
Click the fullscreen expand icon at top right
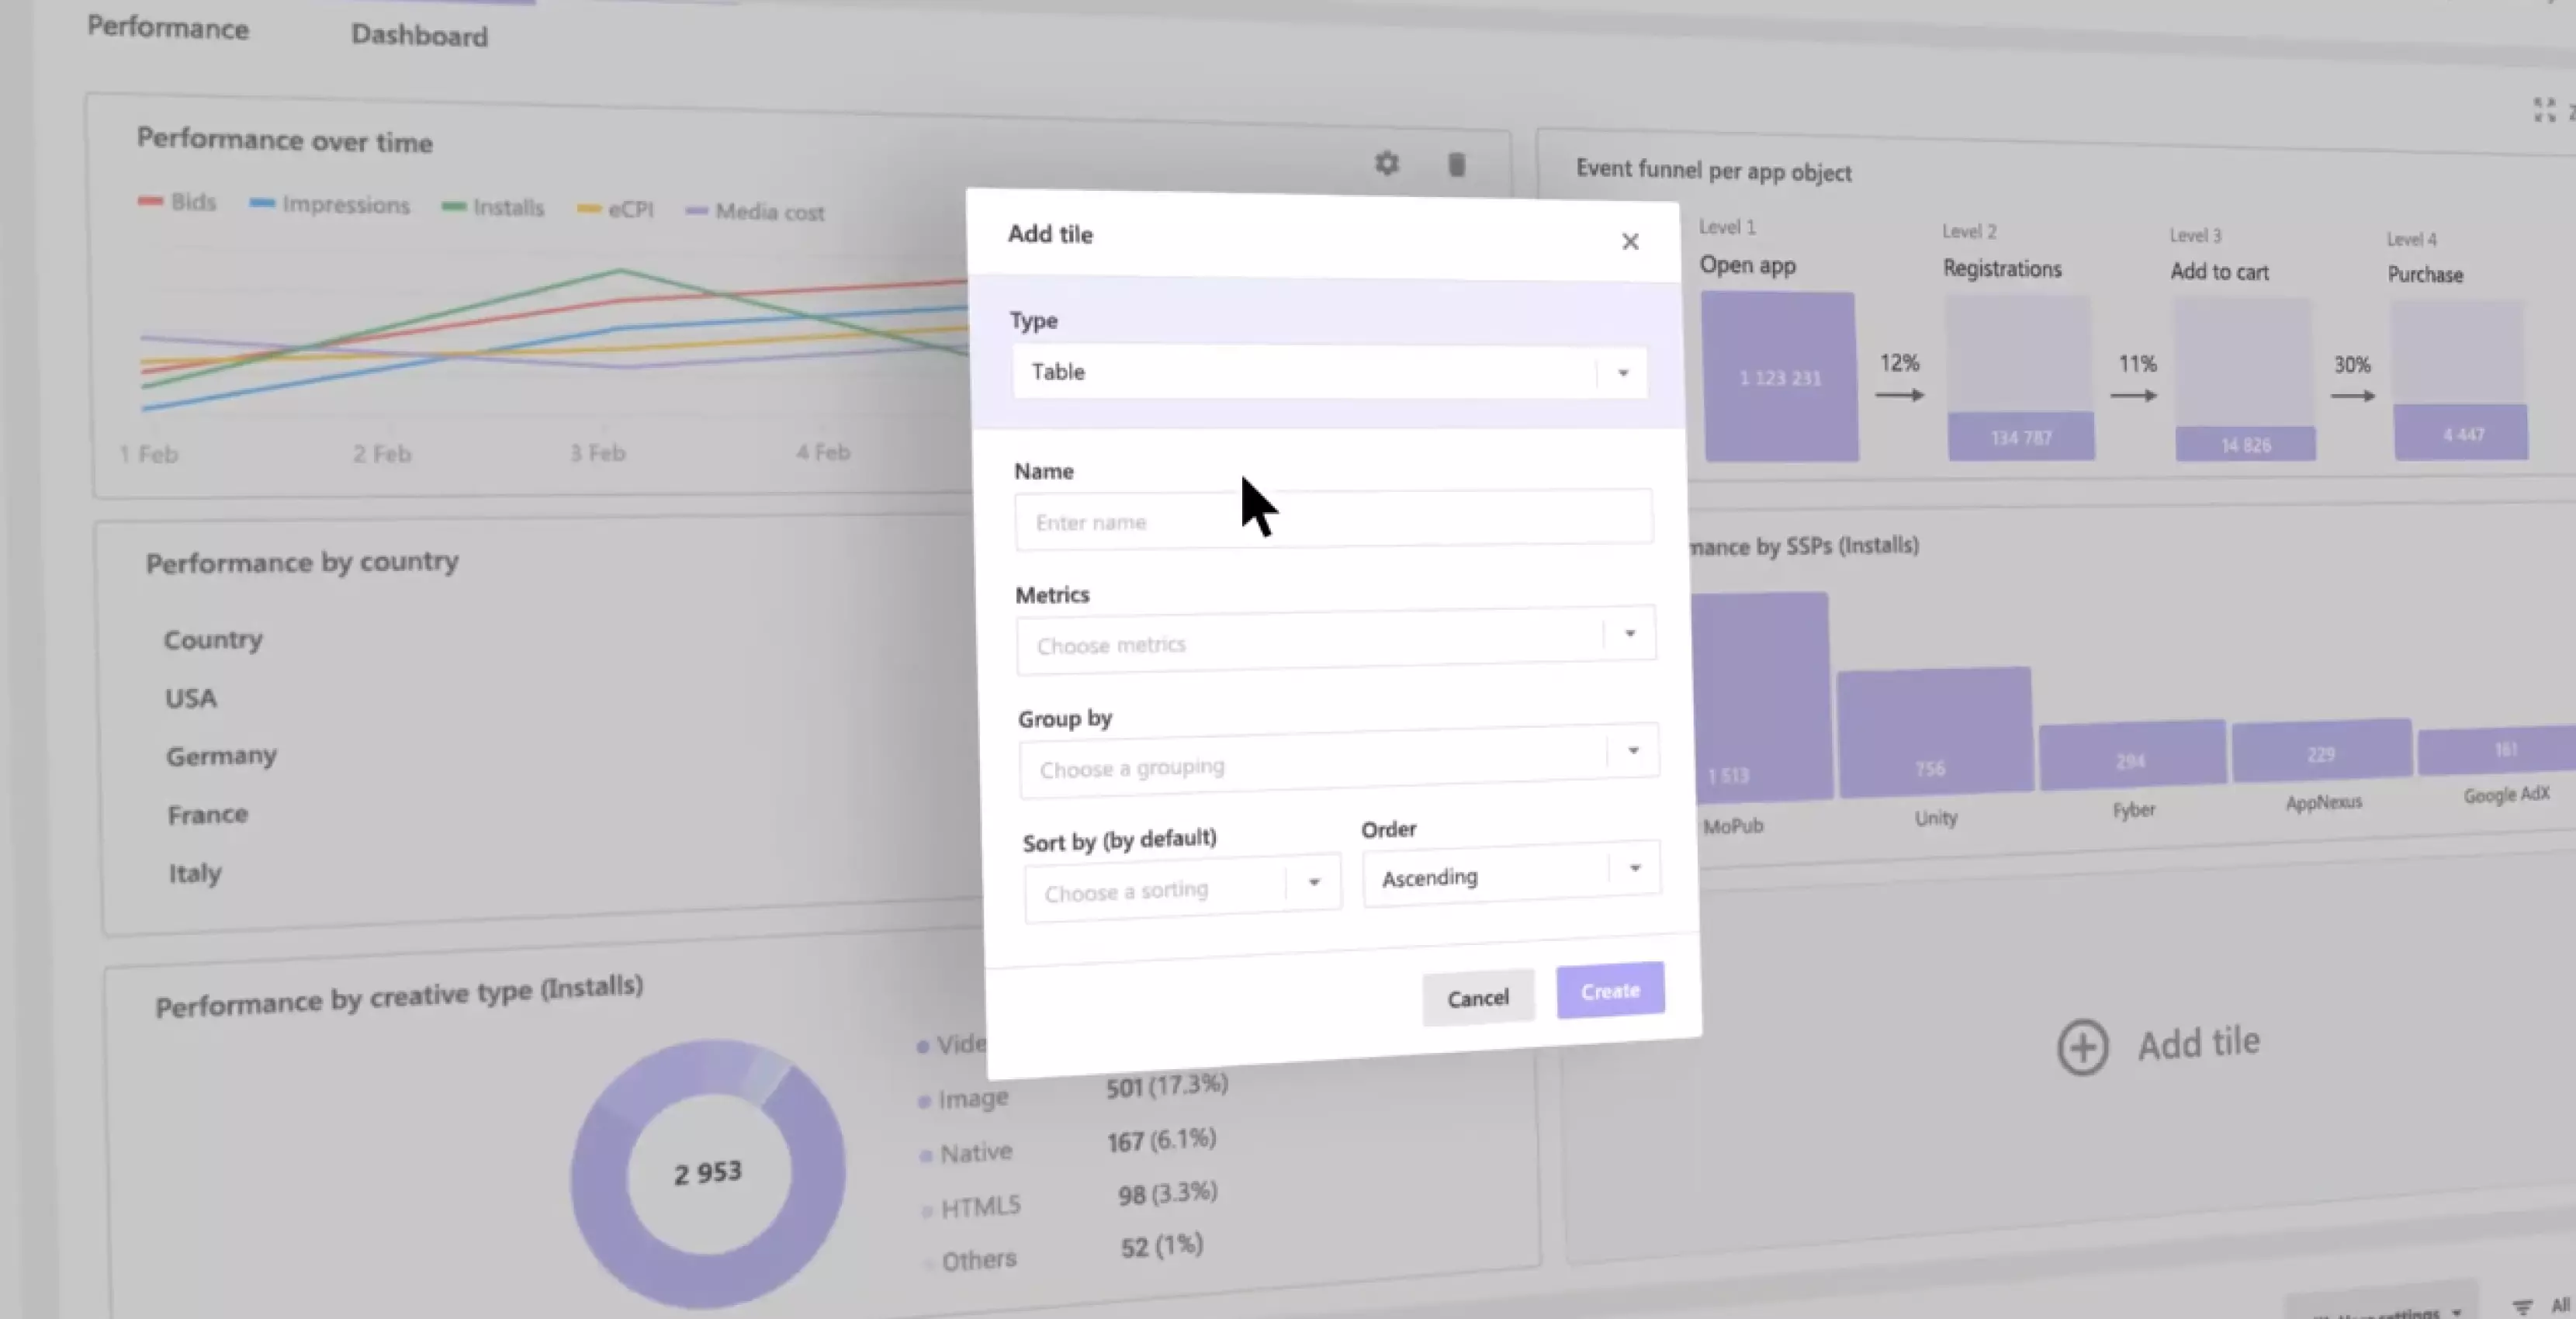click(2544, 109)
